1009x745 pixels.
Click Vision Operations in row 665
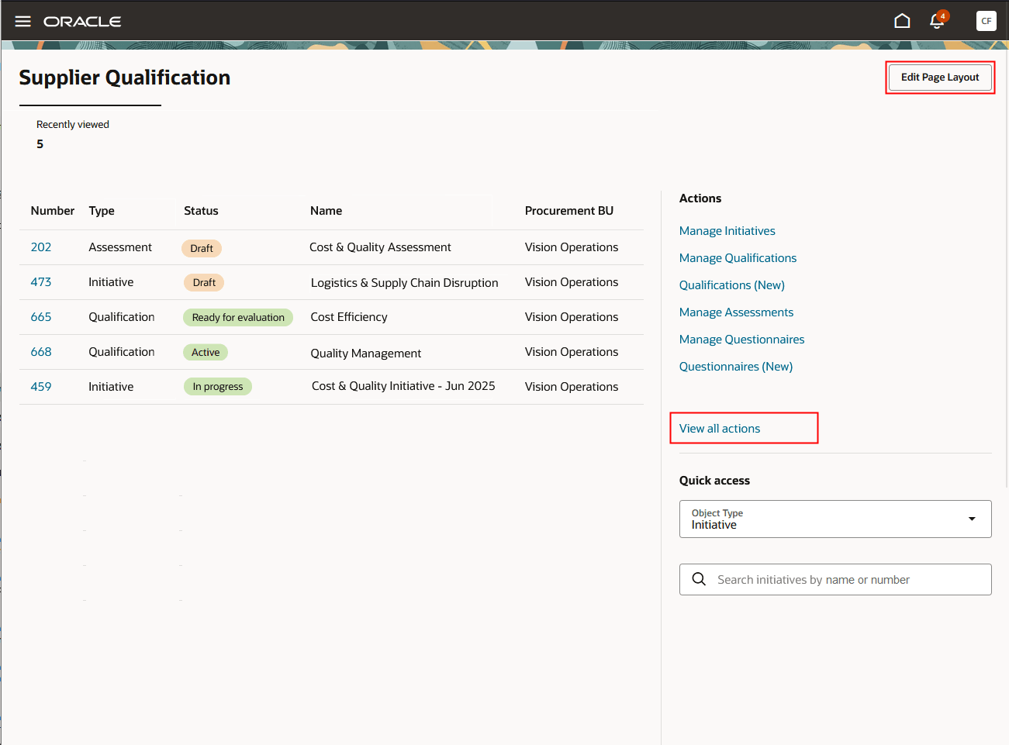[572, 317]
